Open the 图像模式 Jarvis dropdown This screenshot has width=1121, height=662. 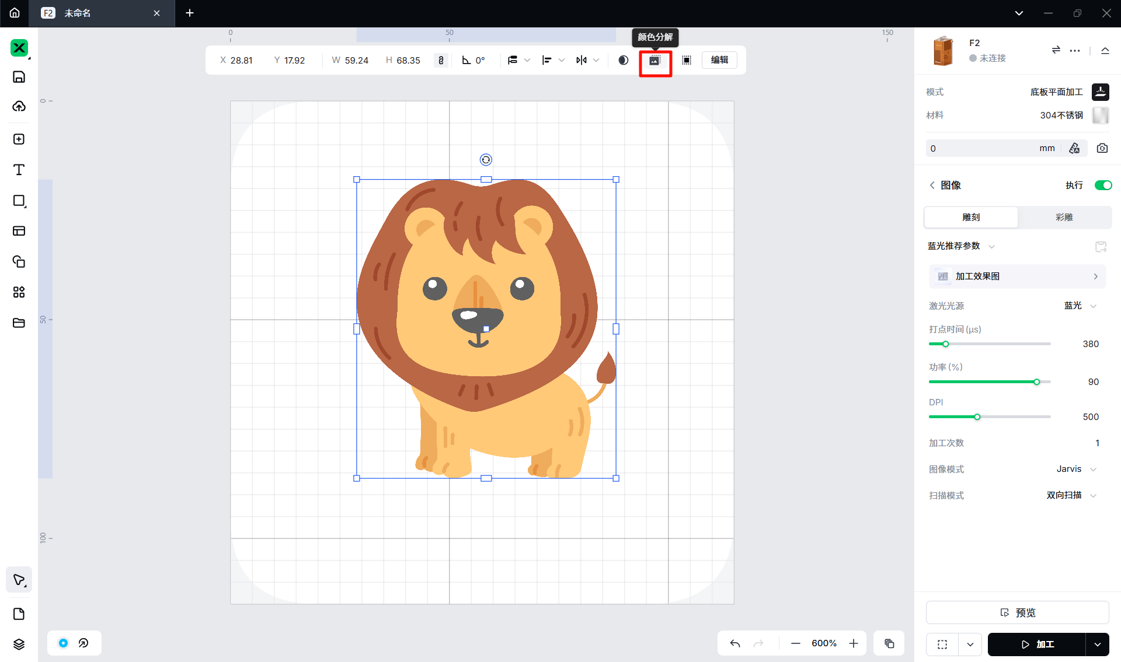[x=1077, y=469]
